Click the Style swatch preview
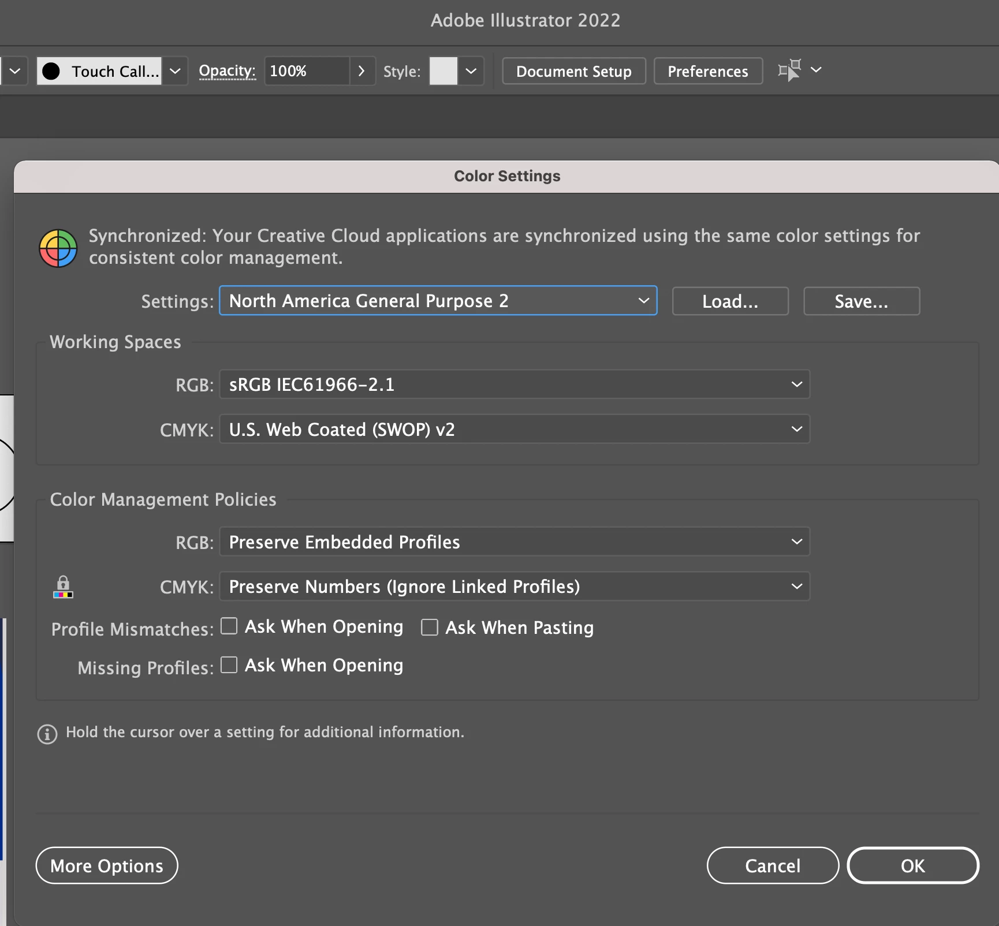Viewport: 999px width, 926px height. click(443, 71)
